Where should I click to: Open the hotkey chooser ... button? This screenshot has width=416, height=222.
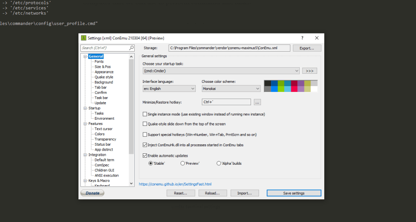click(x=257, y=102)
